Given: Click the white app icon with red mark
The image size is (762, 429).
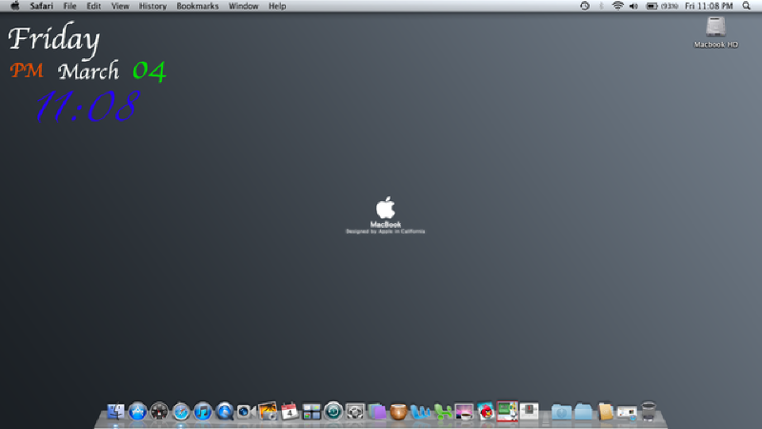Looking at the screenshot, I should click(x=529, y=411).
